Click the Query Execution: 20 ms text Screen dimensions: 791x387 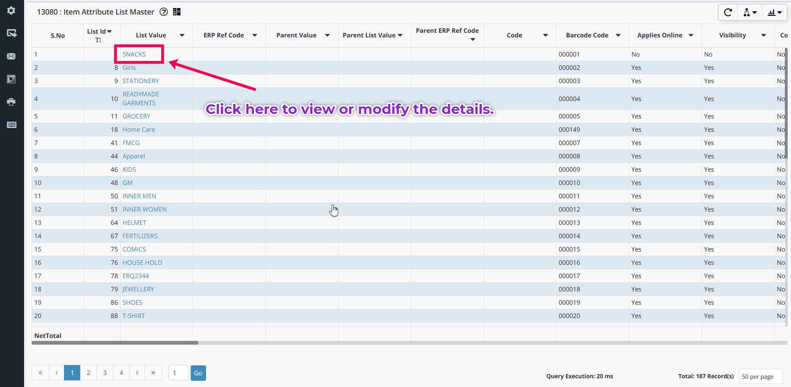580,376
